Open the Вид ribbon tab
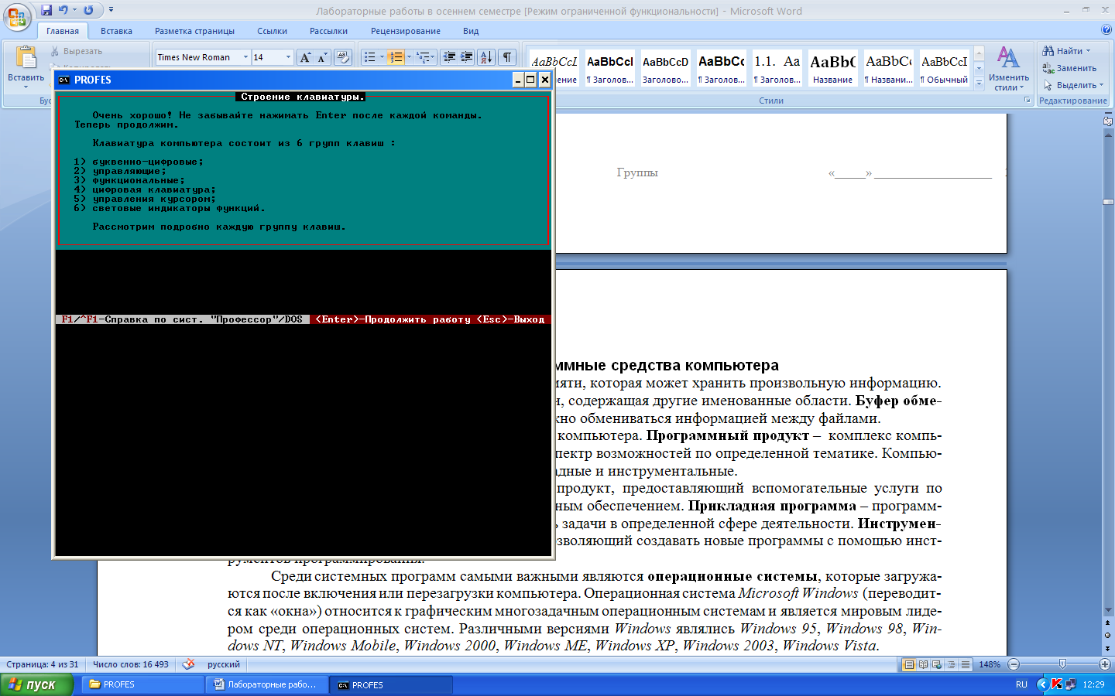 coord(471,31)
